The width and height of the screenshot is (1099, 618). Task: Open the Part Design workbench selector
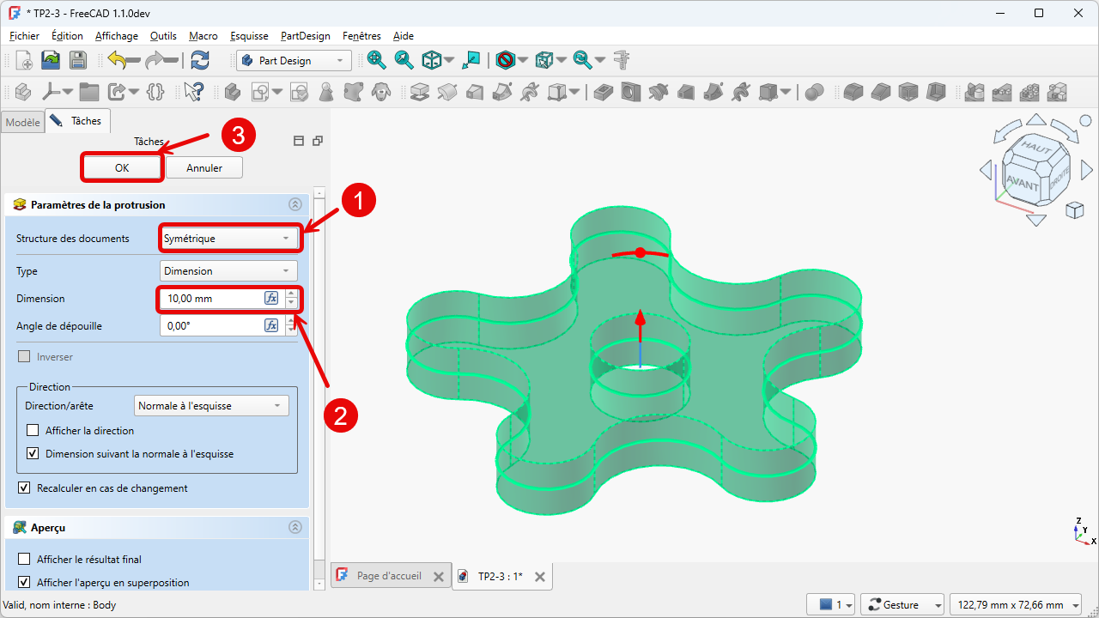pyautogui.click(x=294, y=61)
